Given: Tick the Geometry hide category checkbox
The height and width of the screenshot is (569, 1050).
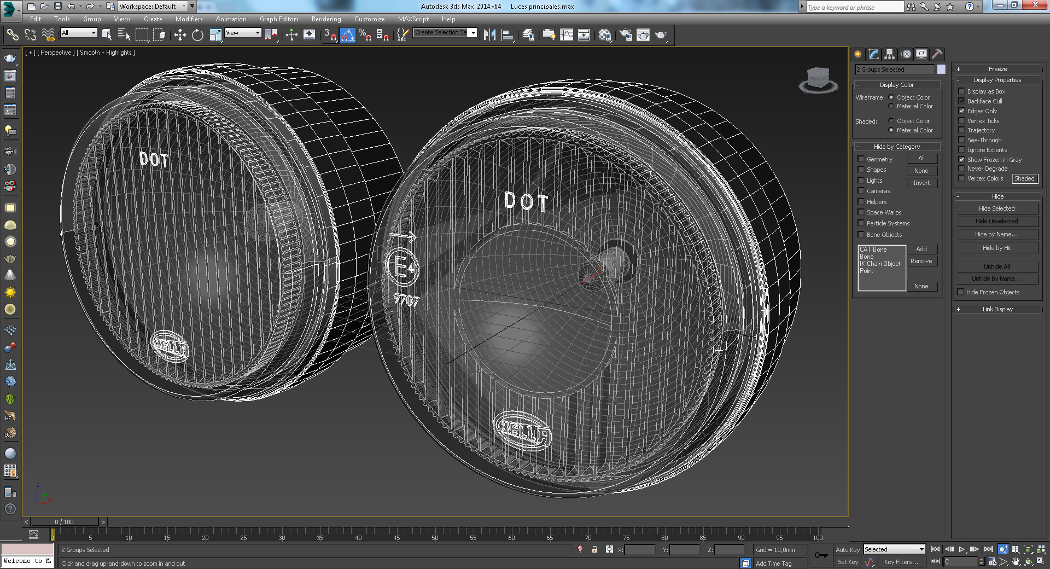Looking at the screenshot, I should (861, 159).
